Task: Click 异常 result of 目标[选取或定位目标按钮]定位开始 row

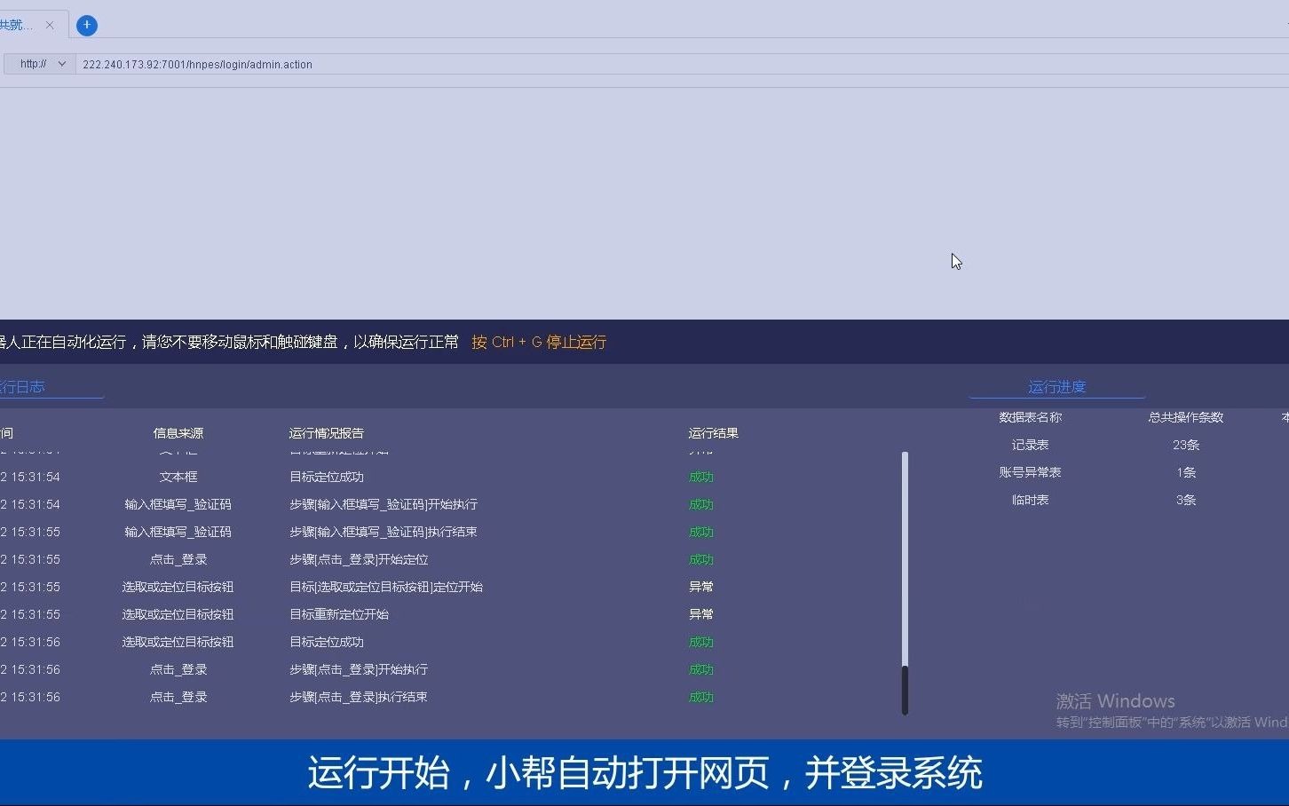Action: point(701,587)
